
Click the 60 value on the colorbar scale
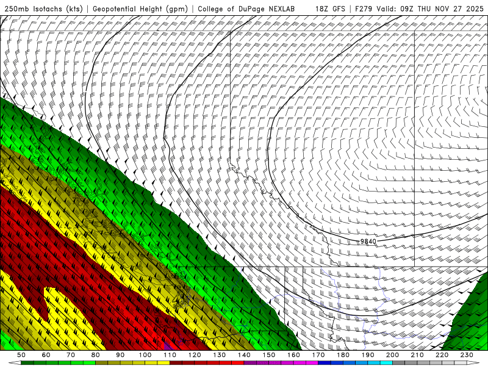click(46, 355)
